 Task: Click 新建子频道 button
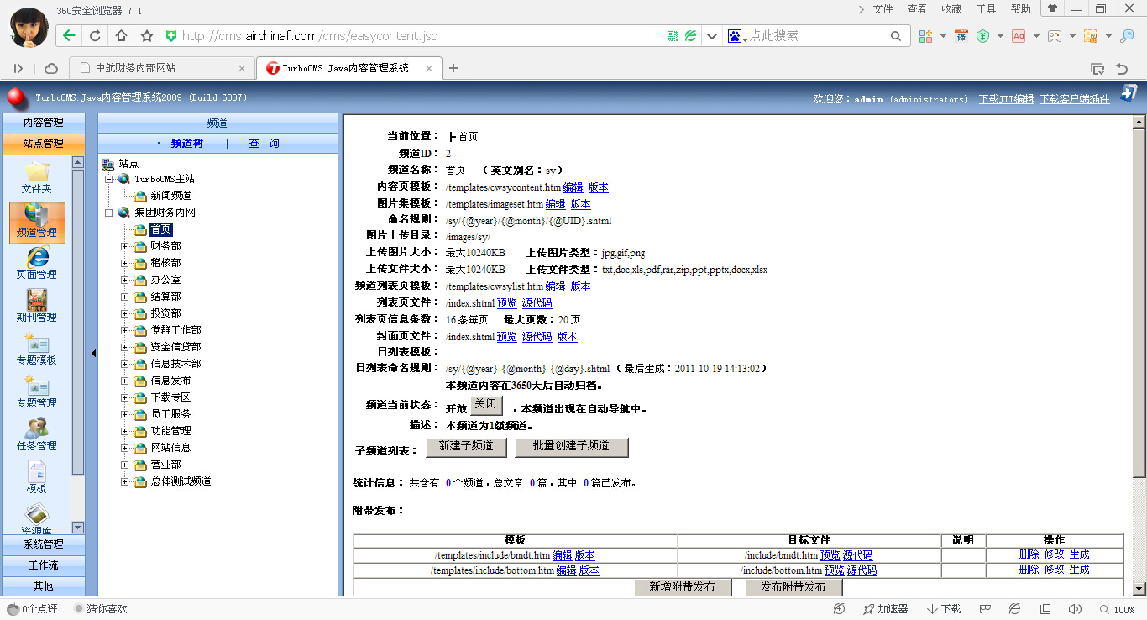point(466,446)
